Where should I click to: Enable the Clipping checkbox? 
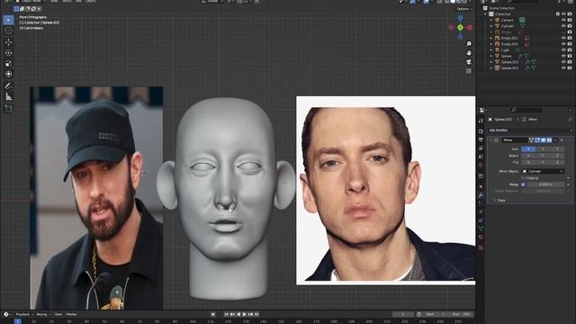coord(524,178)
